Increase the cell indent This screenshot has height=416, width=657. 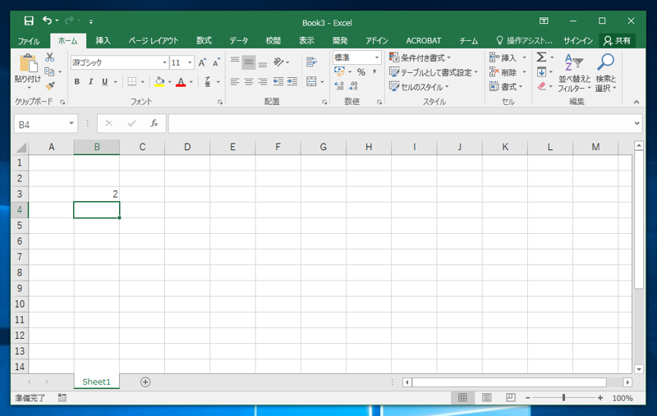click(x=292, y=81)
